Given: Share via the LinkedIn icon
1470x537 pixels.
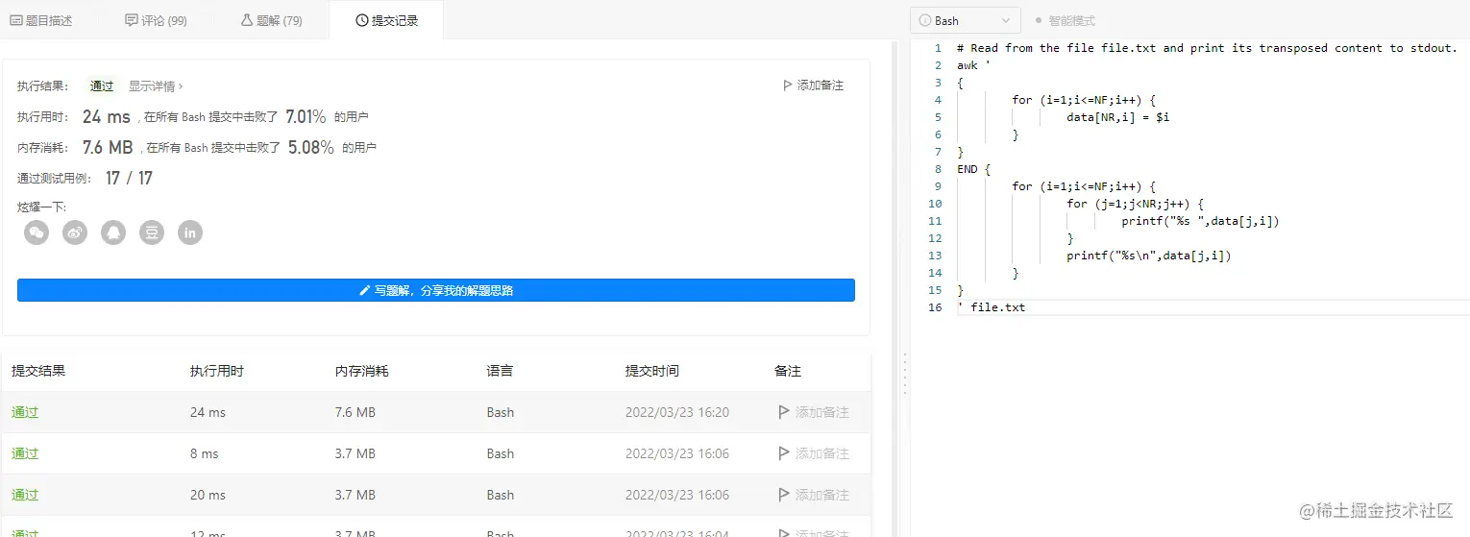Looking at the screenshot, I should 190,232.
